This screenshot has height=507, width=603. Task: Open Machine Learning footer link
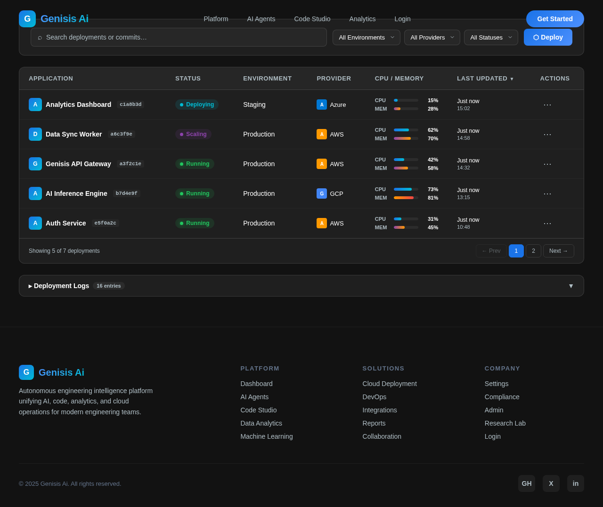pos(267,436)
